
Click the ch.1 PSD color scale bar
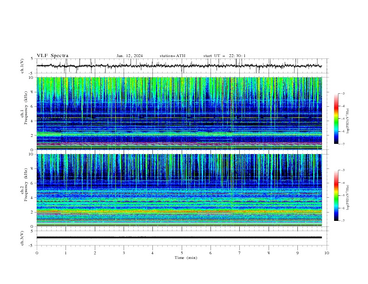click(336, 119)
